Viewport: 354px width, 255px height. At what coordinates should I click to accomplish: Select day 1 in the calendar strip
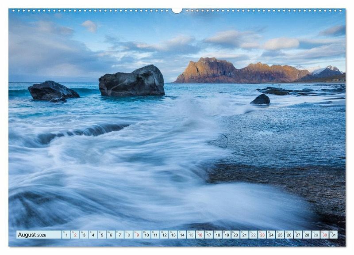(x=66, y=235)
